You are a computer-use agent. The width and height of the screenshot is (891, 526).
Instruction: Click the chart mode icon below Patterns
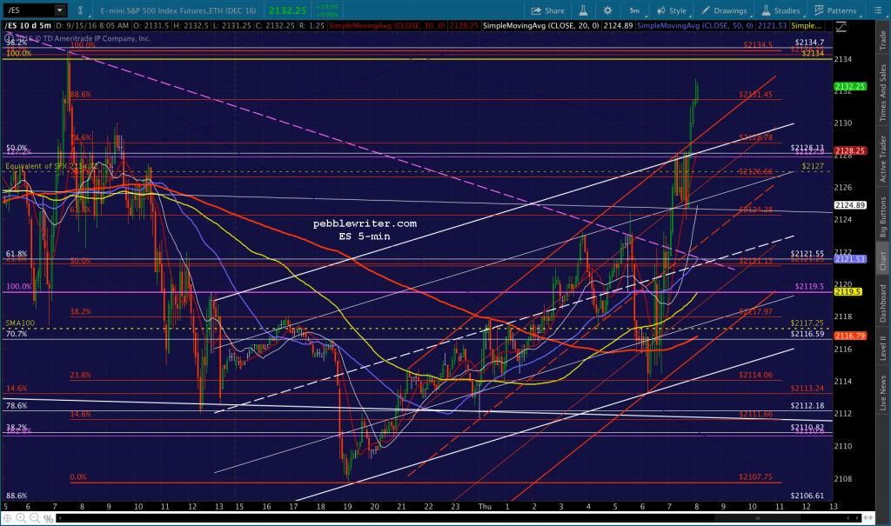pyautogui.click(x=841, y=26)
